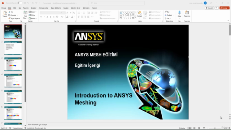Viewport: 231px width, 130px height.
Task: Click the Sıfırla (Reset) slide button
Action: coord(32,15)
